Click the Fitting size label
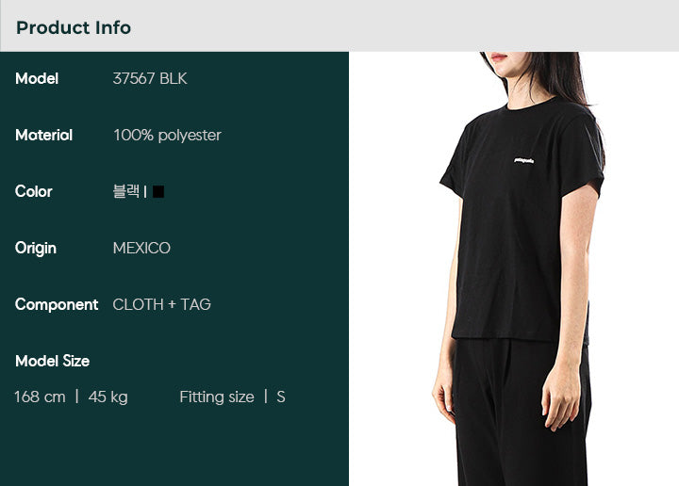The width and height of the screenshot is (679, 486). pyautogui.click(x=217, y=397)
